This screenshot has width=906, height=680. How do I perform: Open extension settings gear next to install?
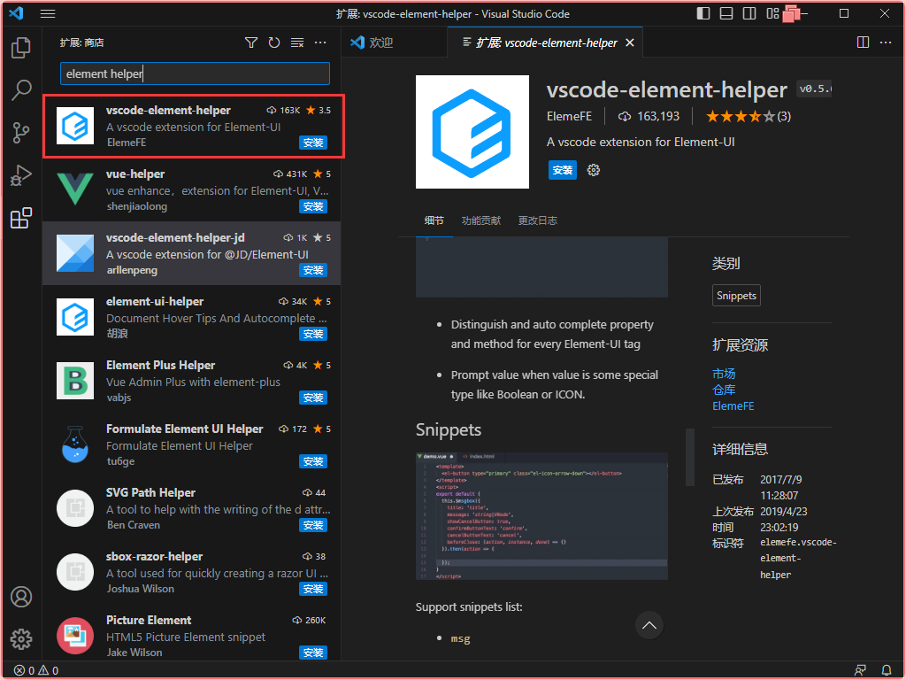pos(594,170)
